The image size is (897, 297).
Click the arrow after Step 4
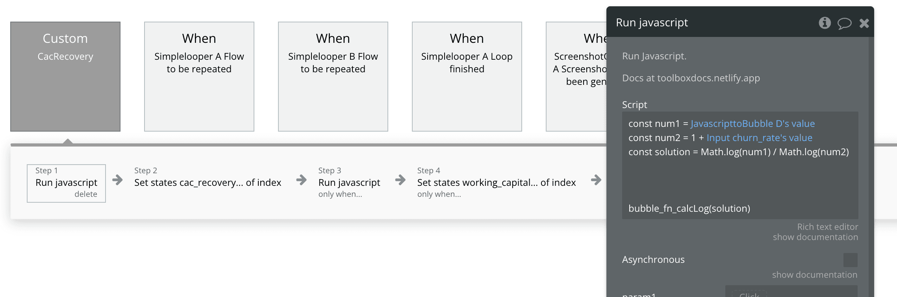[x=596, y=180]
